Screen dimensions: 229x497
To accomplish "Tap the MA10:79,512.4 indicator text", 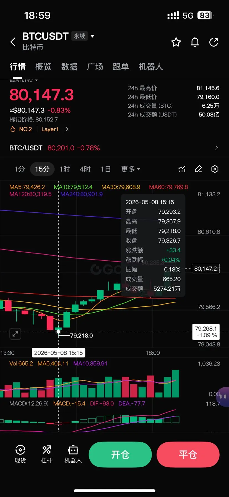I will (73, 187).
